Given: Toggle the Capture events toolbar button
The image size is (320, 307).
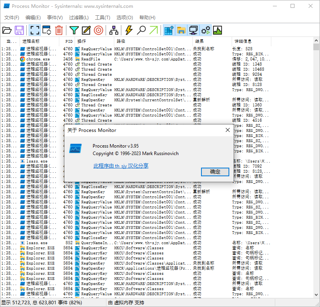Looking at the screenshot, I should point(35,30).
